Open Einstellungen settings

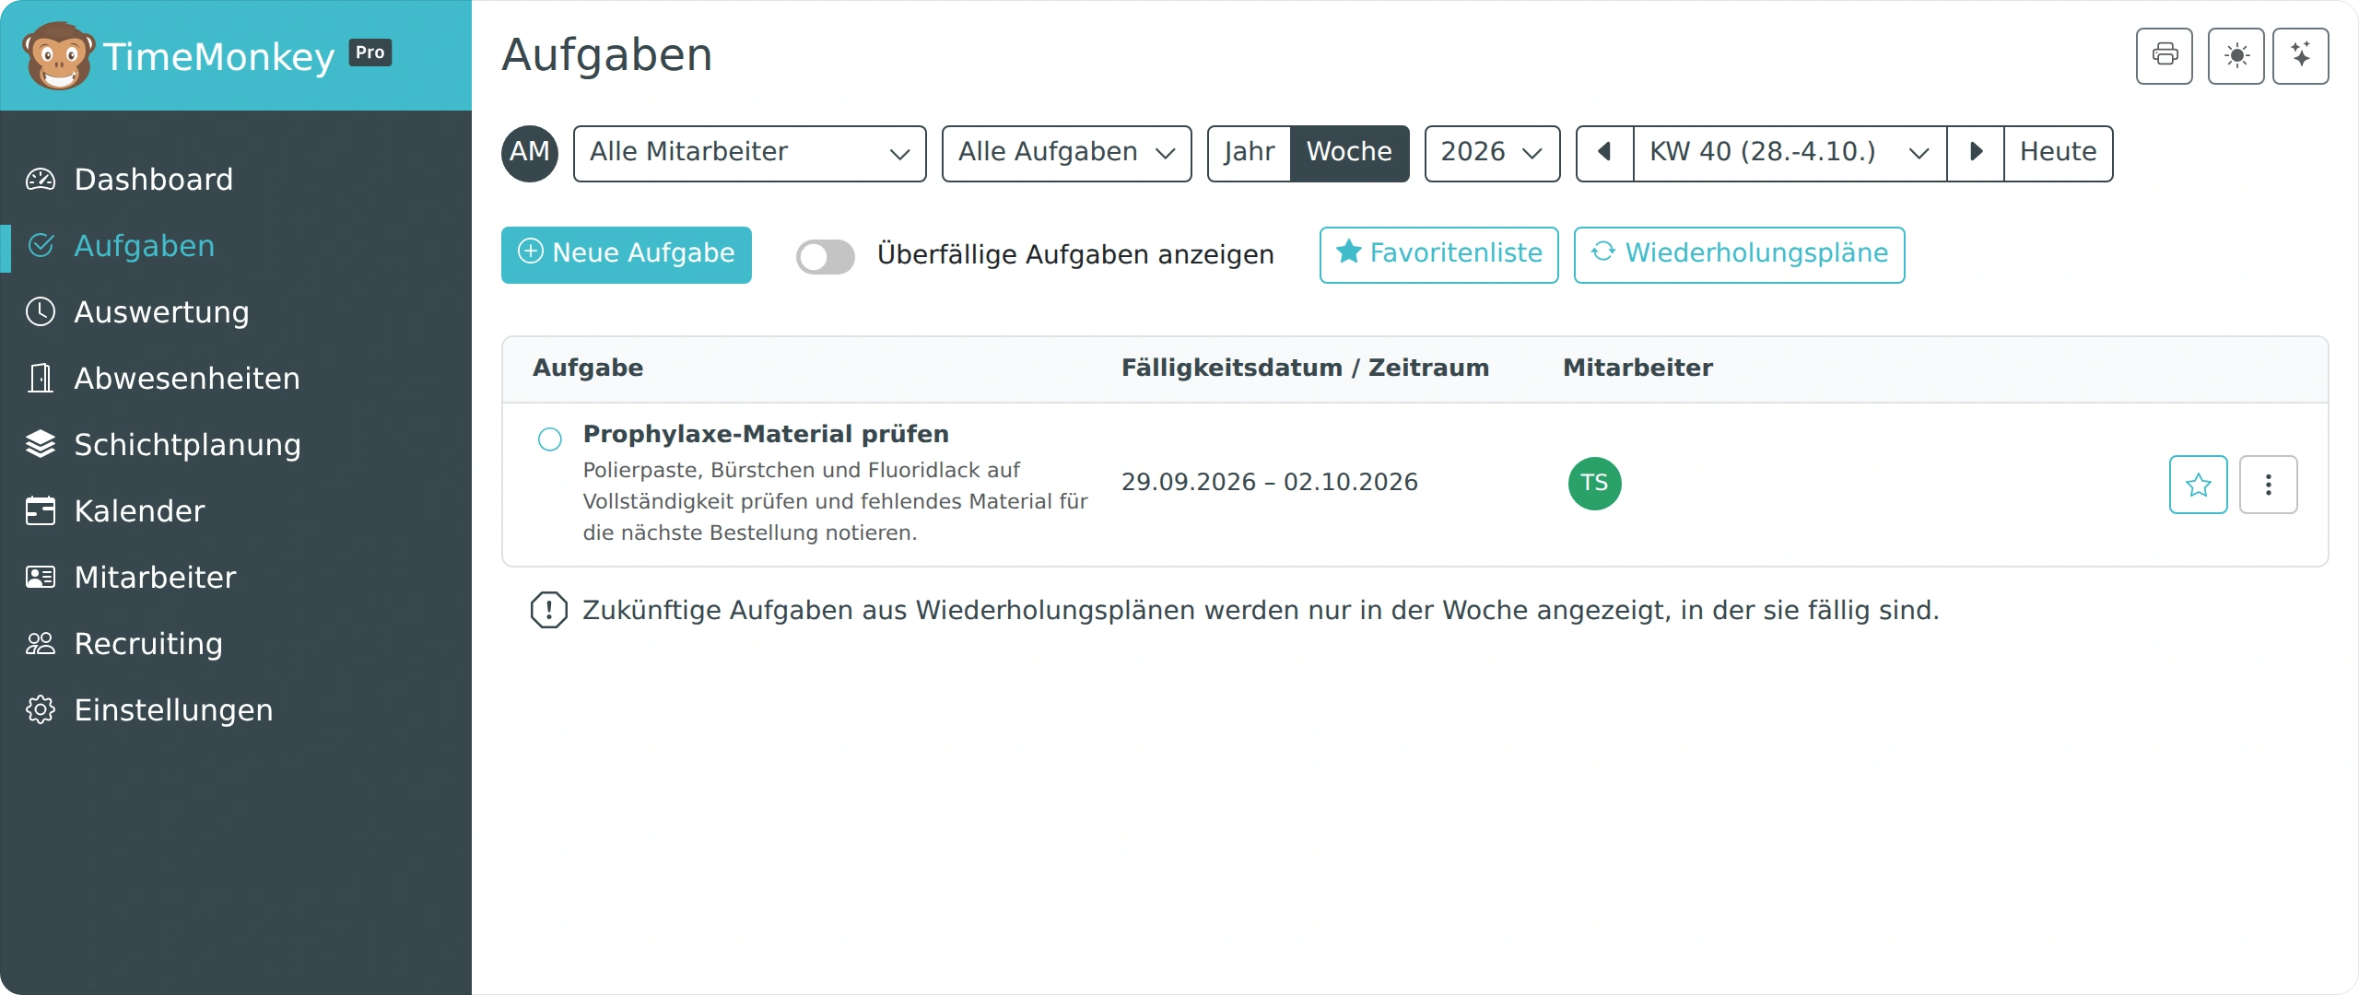pos(236,710)
